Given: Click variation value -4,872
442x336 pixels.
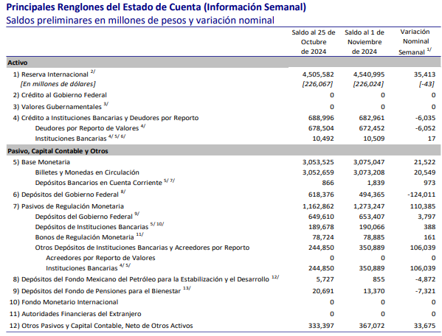Looking at the screenshot, I should pyautogui.click(x=425, y=280).
